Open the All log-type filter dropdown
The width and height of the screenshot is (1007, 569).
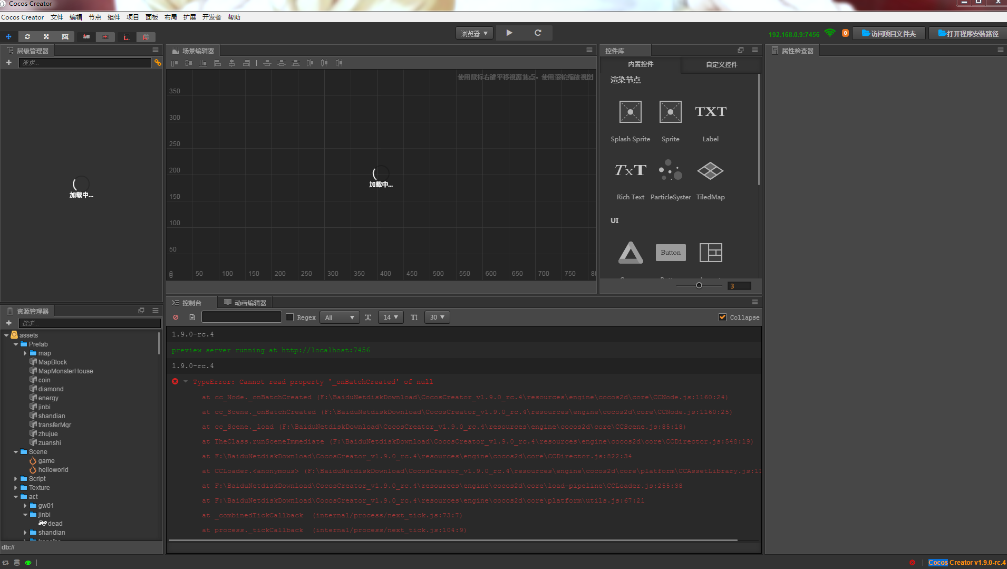340,317
